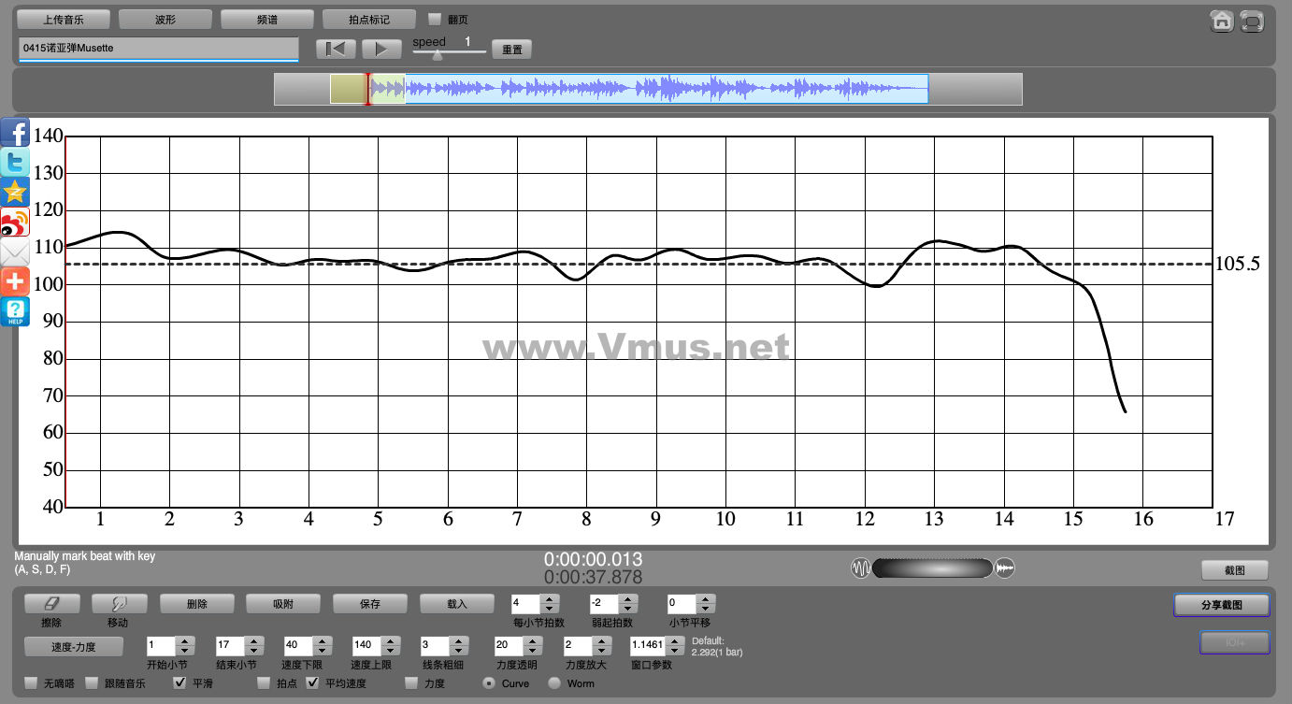Enable the 翻页 page-turn checkbox

click(x=435, y=20)
